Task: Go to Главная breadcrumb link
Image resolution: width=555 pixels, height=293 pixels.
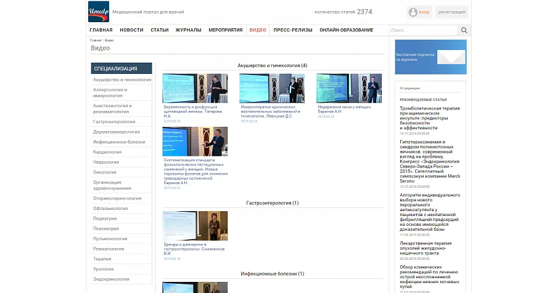Action: [x=95, y=40]
